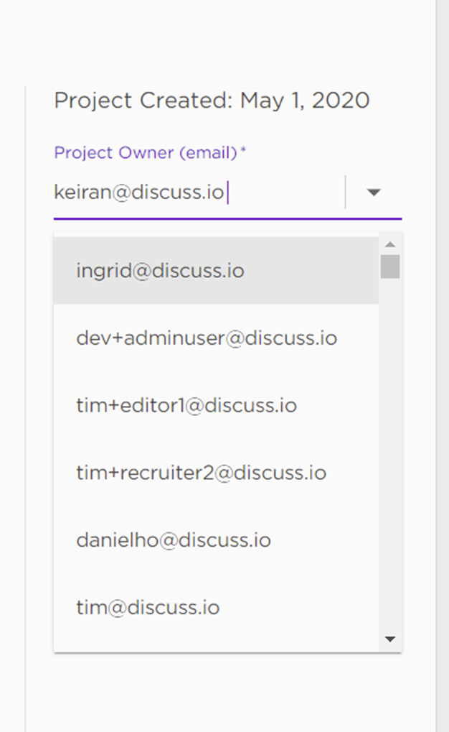This screenshot has height=732, width=449.
Task: Choose danielho@discuss.io in the dropdown list
Action: coord(216,539)
